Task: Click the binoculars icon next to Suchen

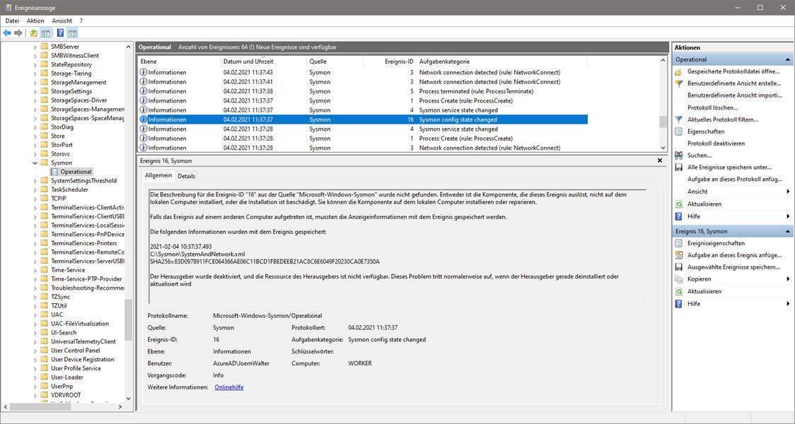Action: [x=679, y=155]
